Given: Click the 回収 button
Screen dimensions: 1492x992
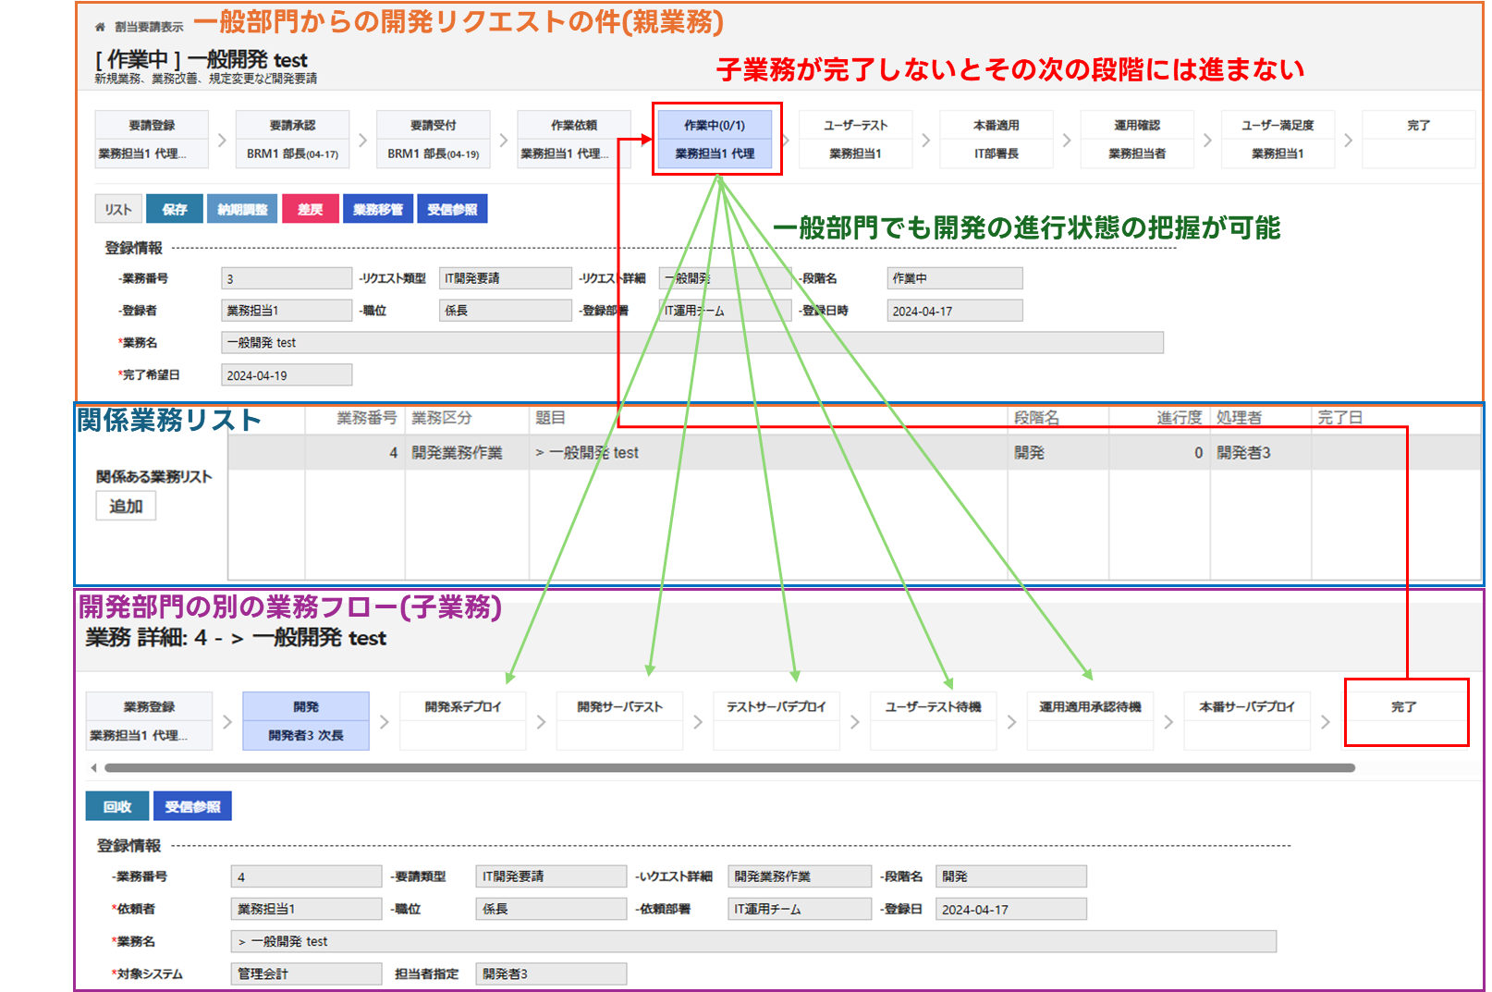Looking at the screenshot, I should pyautogui.click(x=117, y=806).
